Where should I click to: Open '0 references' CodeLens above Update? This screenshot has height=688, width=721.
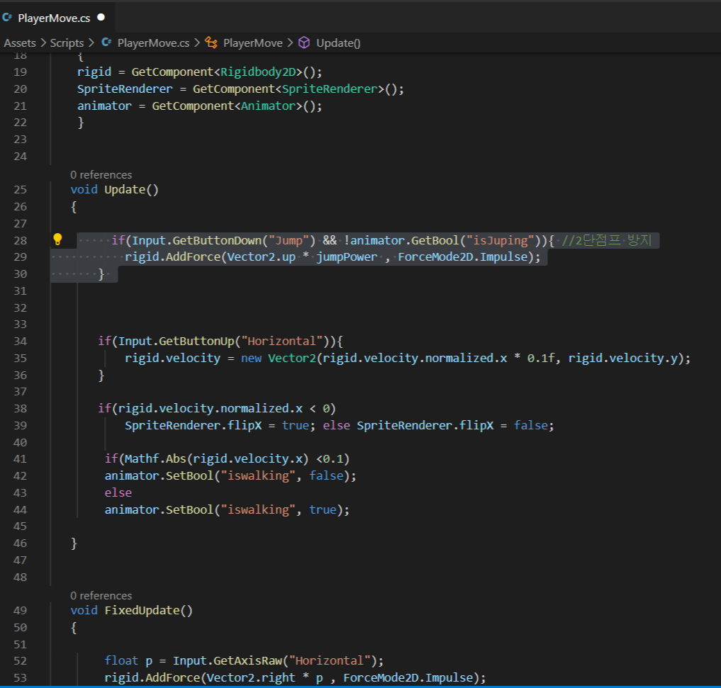(x=101, y=175)
